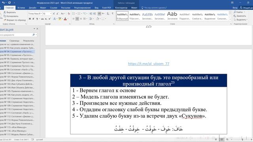Open the Вид ribbon tab

[96, 8]
